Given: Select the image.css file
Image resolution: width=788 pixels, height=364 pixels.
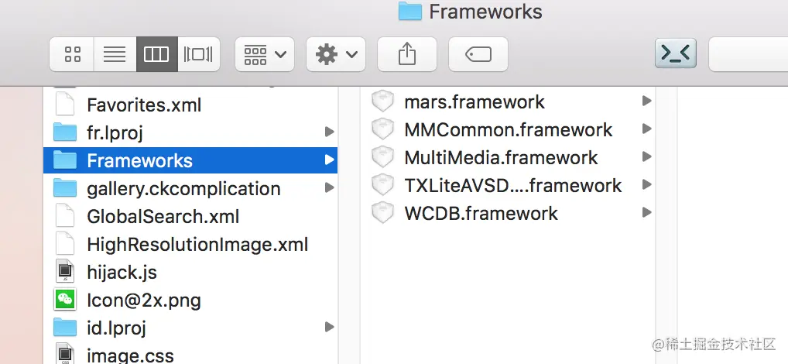Looking at the screenshot, I should pos(190,355).
